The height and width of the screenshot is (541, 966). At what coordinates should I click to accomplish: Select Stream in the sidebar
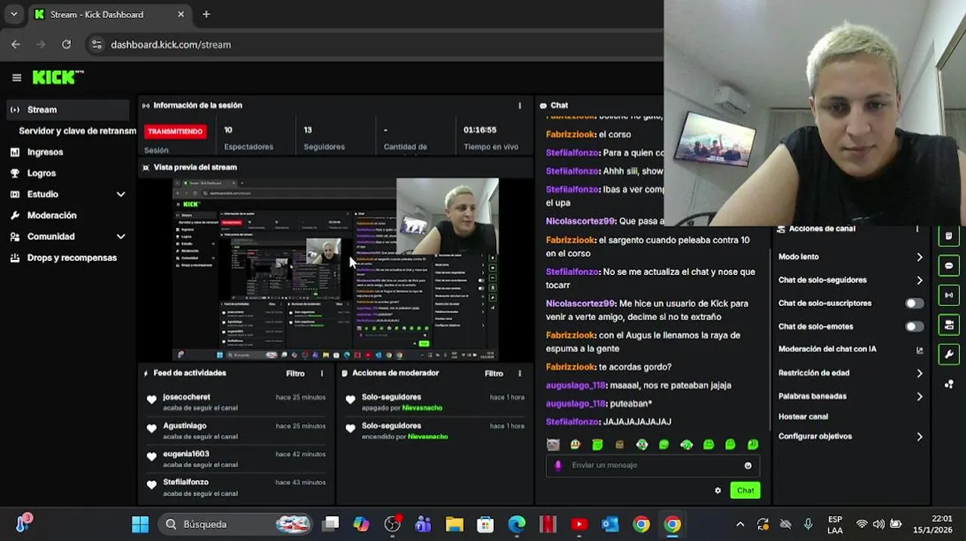[66, 110]
